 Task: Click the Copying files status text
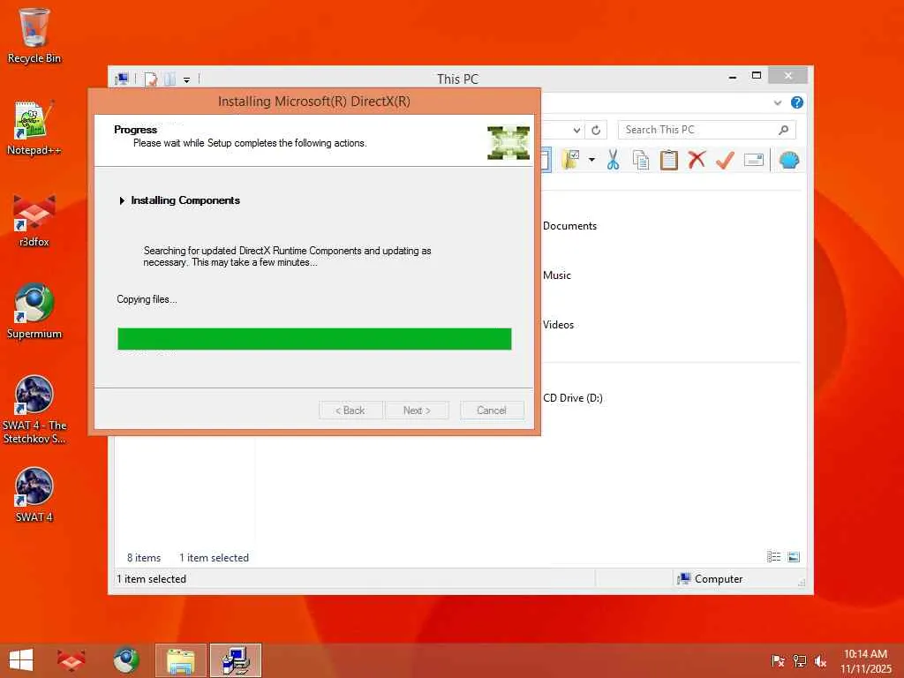point(147,299)
